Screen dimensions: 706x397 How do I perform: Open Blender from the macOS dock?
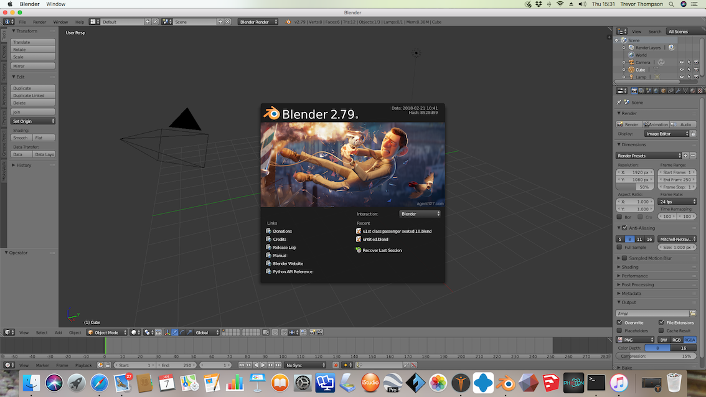point(506,383)
